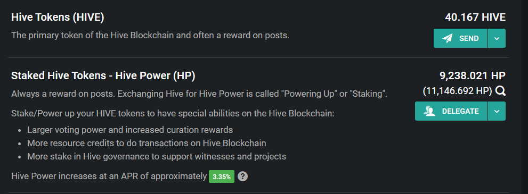Open the dropdown arrow next to DELEGATE

click(497, 111)
